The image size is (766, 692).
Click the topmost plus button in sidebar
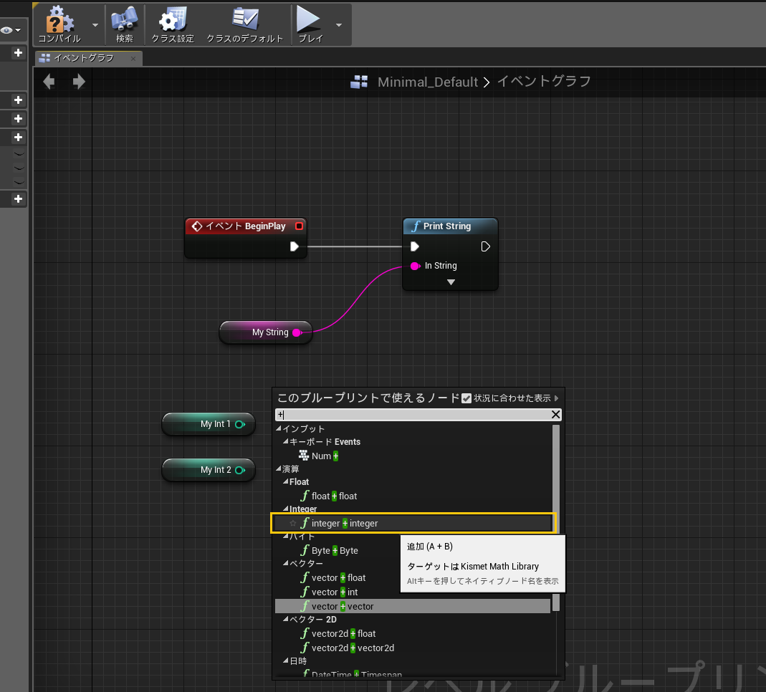[x=18, y=53]
